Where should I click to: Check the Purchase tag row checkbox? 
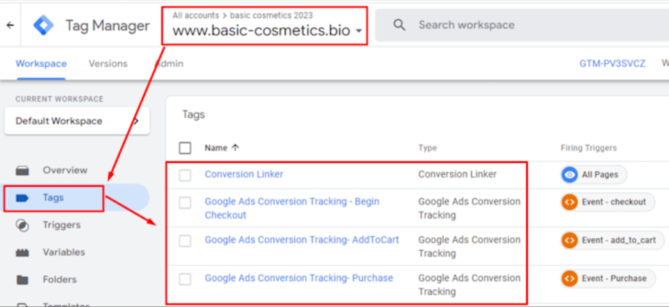pyautogui.click(x=185, y=279)
